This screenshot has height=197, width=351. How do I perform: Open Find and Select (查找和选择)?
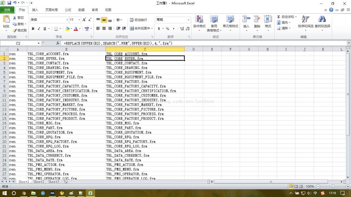[x=322, y=22]
